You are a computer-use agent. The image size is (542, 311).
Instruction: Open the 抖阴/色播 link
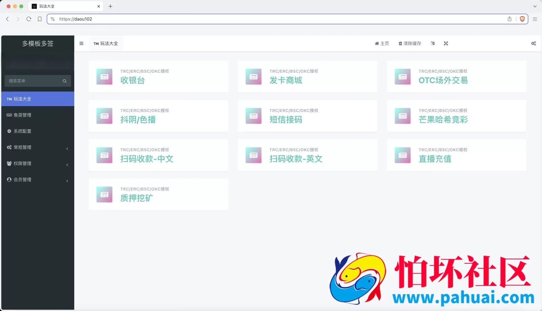point(138,120)
